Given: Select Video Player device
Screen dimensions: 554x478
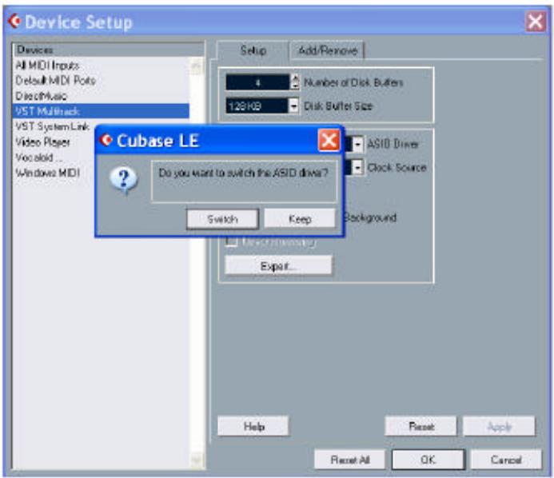Looking at the screenshot, I should click(x=42, y=142).
